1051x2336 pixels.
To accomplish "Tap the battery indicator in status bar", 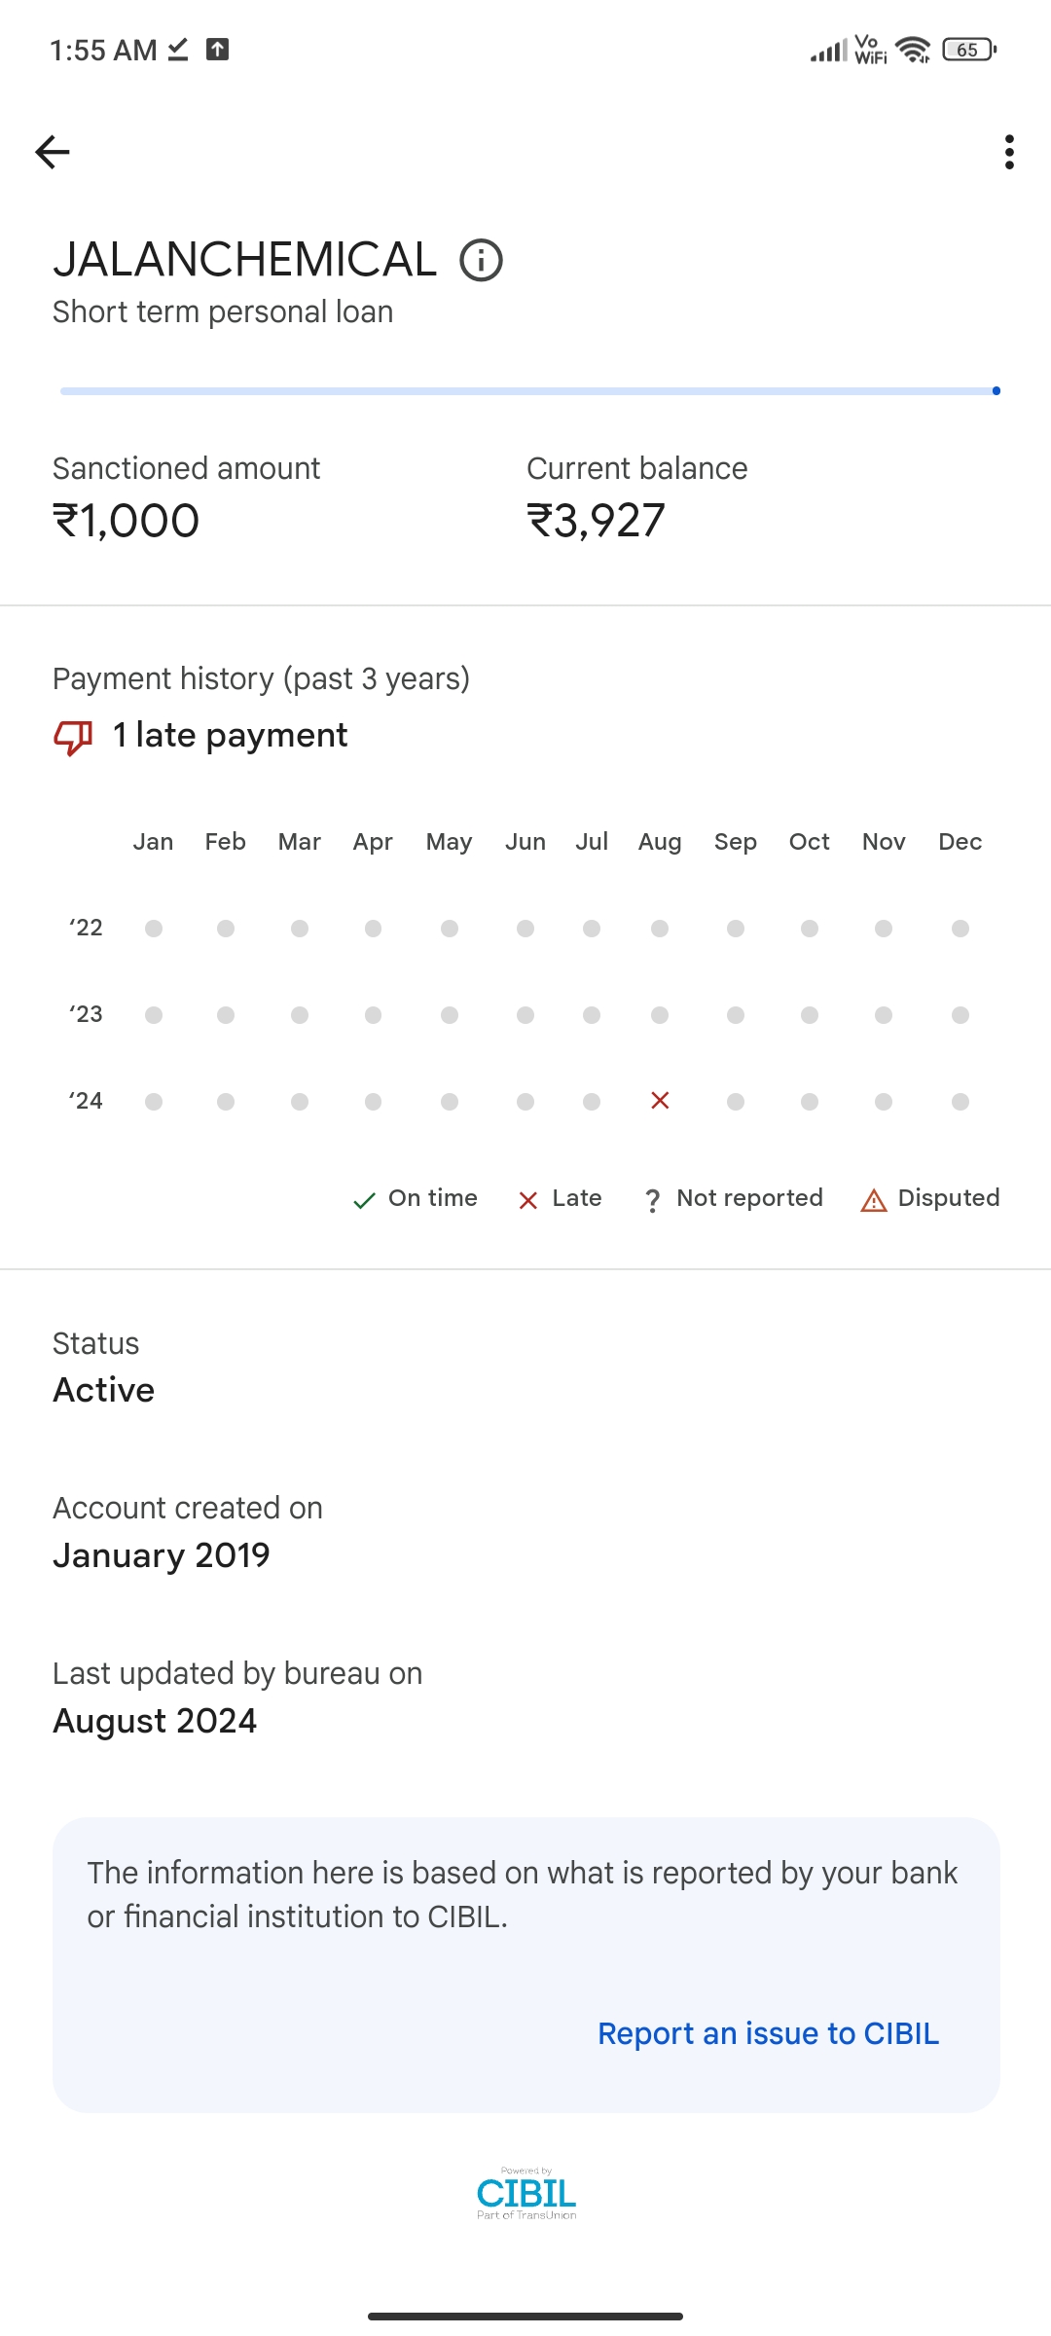I will point(968,50).
